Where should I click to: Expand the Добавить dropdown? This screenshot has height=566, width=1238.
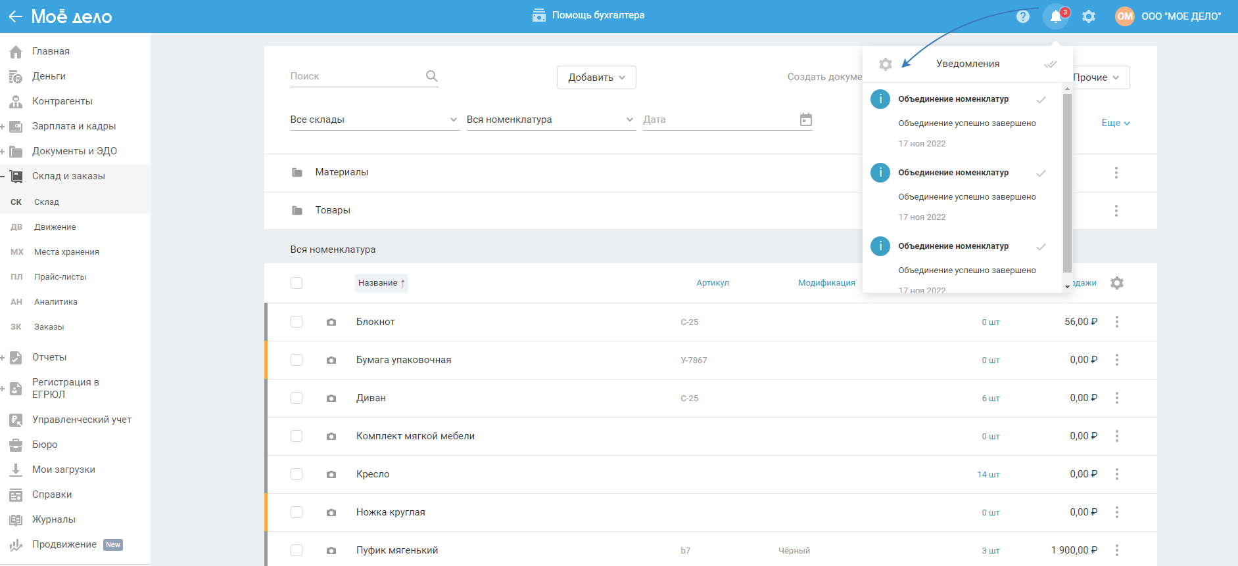(596, 77)
